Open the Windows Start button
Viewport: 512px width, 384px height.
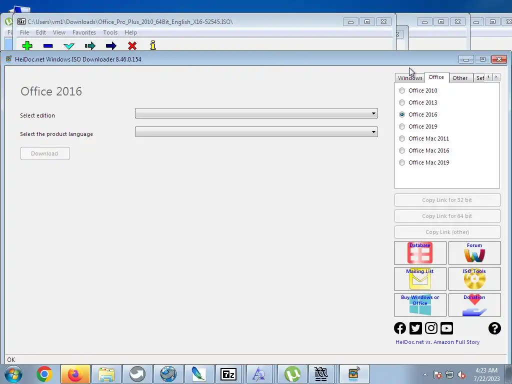(x=13, y=374)
